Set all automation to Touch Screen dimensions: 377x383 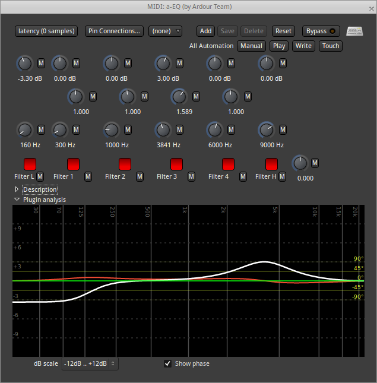click(331, 46)
